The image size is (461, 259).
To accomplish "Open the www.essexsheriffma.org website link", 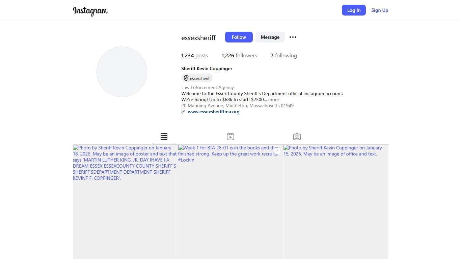I will (x=214, y=112).
